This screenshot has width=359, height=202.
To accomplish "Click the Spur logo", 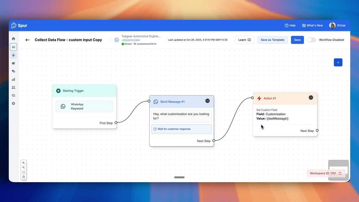I will [x=19, y=26].
